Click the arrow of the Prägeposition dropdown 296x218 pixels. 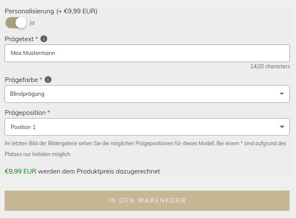click(x=282, y=127)
